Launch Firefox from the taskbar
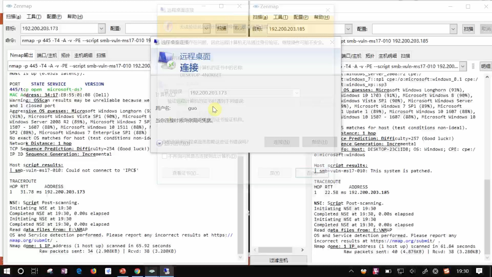The image size is (492, 277). (94, 271)
